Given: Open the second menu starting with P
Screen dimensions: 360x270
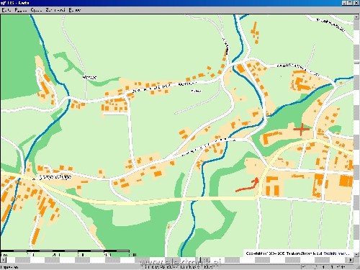Looking at the screenshot, I should click(21, 10).
